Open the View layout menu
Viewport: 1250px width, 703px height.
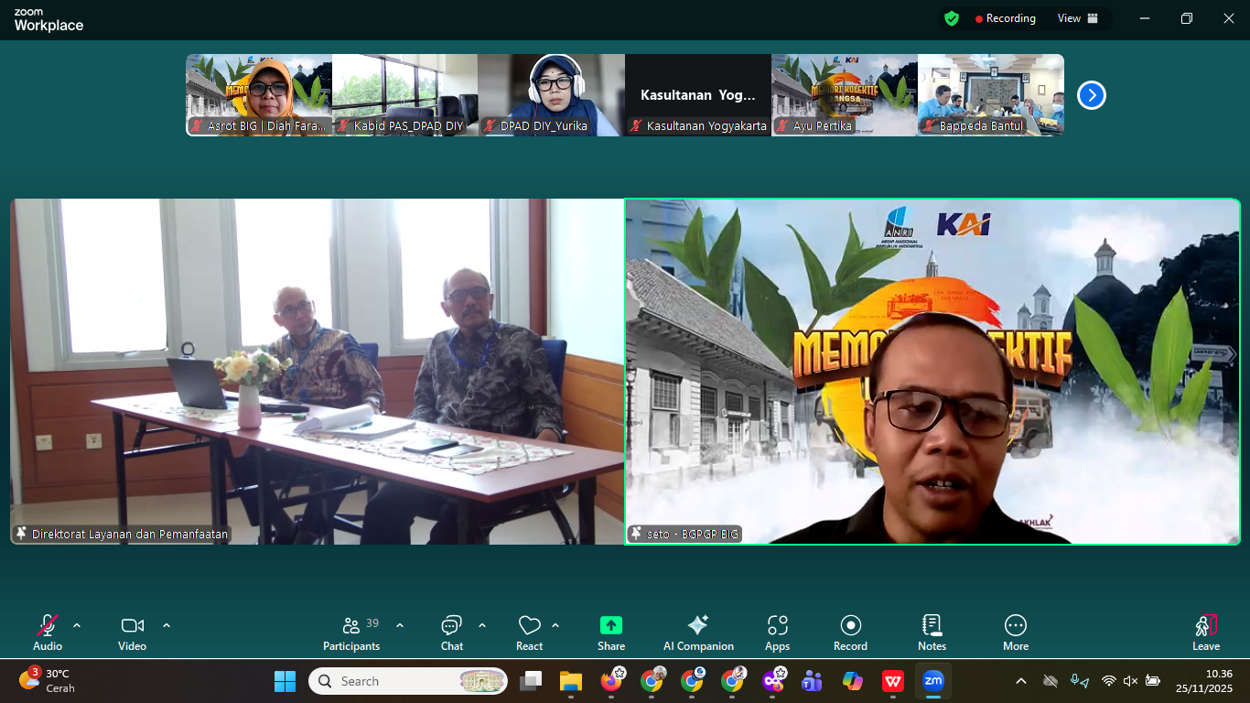coord(1078,18)
